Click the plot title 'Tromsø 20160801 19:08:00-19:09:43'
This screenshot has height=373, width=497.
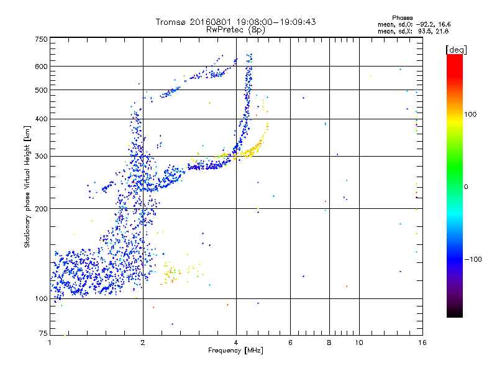coord(235,22)
